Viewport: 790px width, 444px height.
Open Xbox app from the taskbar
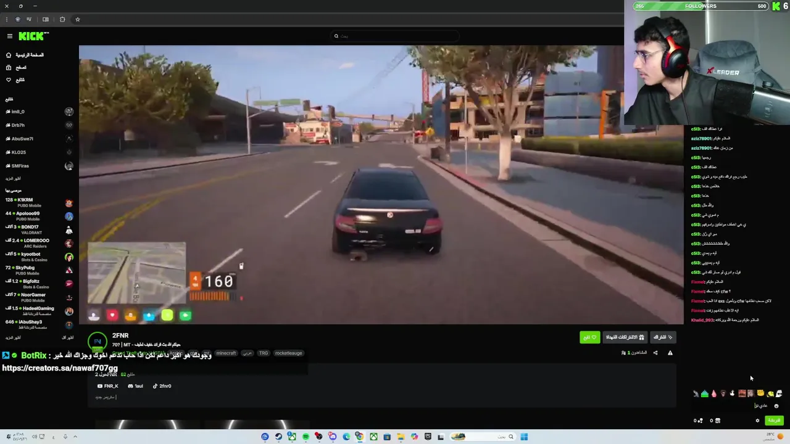coord(373,437)
